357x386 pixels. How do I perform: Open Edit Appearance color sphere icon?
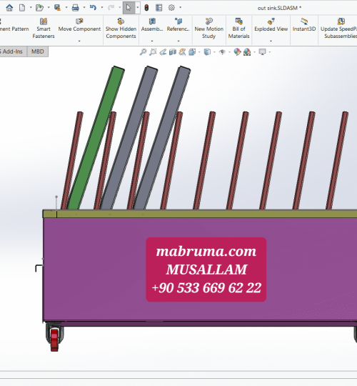point(237,52)
